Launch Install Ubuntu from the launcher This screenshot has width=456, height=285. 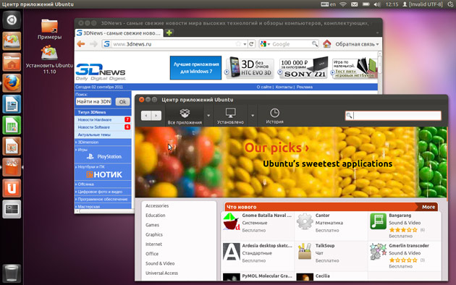(x=12, y=41)
